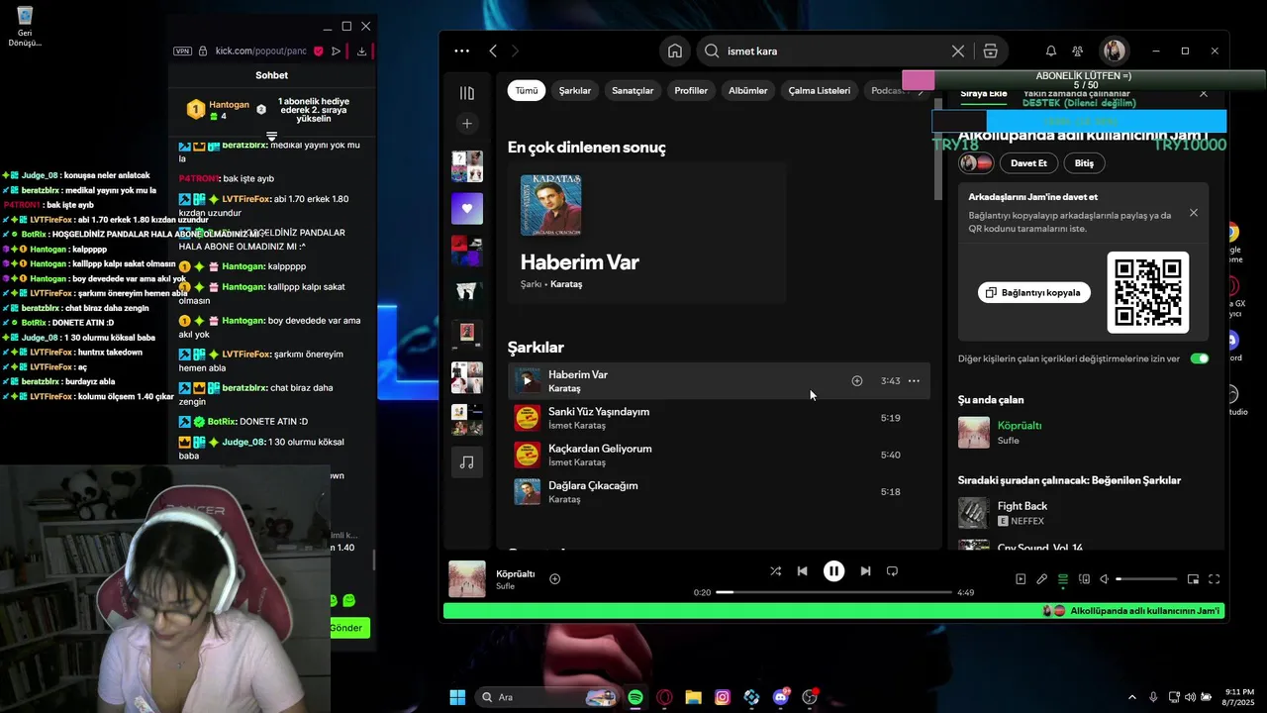Image resolution: width=1267 pixels, height=713 pixels.
Task: Select the Sanki Yüz Yaşındayım track
Action: [719, 418]
